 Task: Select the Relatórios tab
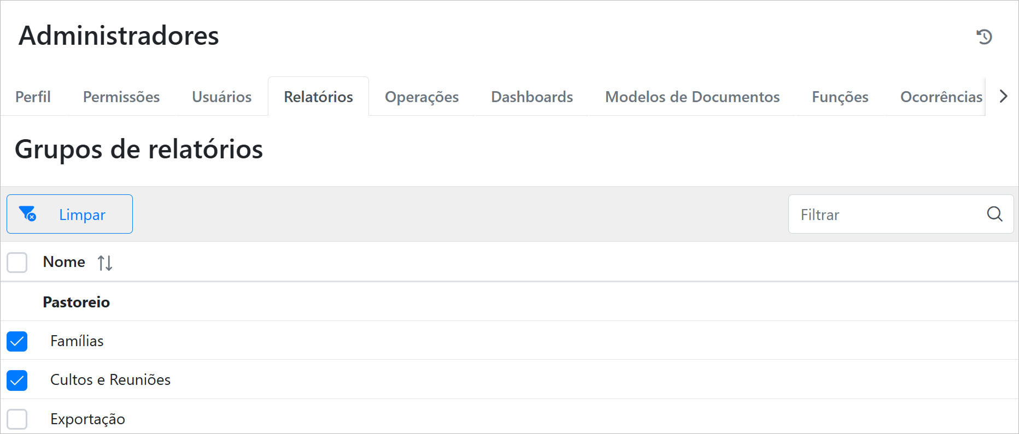pyautogui.click(x=318, y=97)
